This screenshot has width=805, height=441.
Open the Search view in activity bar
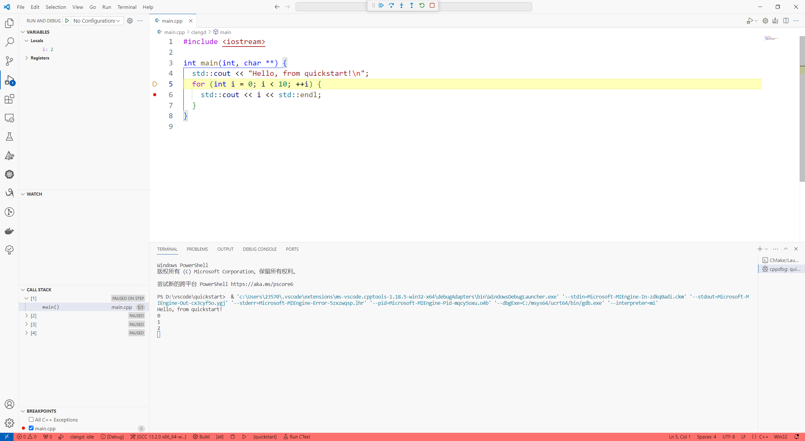[9, 42]
